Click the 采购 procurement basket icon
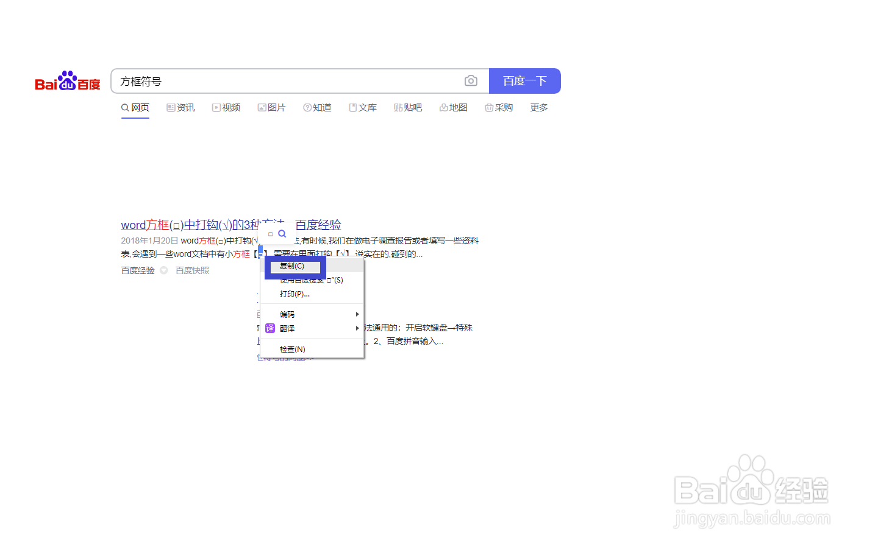The width and height of the screenshot is (878, 548). tap(490, 107)
